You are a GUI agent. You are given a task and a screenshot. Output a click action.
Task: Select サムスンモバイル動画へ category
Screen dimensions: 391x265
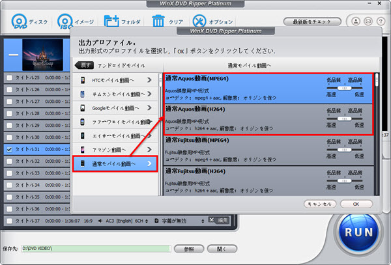[x=115, y=94]
